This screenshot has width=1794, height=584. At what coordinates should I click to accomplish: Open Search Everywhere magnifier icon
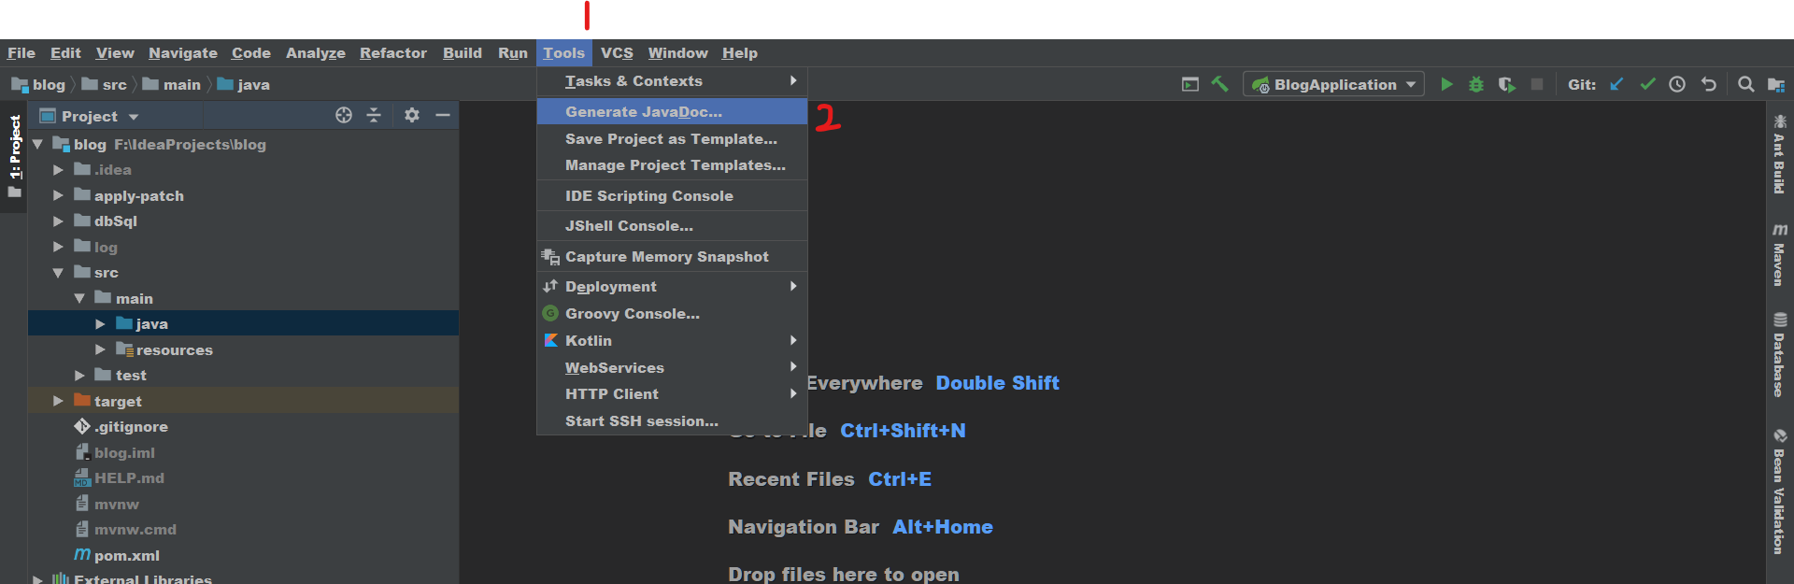click(x=1745, y=84)
